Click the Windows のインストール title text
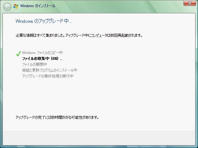The width and height of the screenshot is (198, 148). [x=38, y=6]
